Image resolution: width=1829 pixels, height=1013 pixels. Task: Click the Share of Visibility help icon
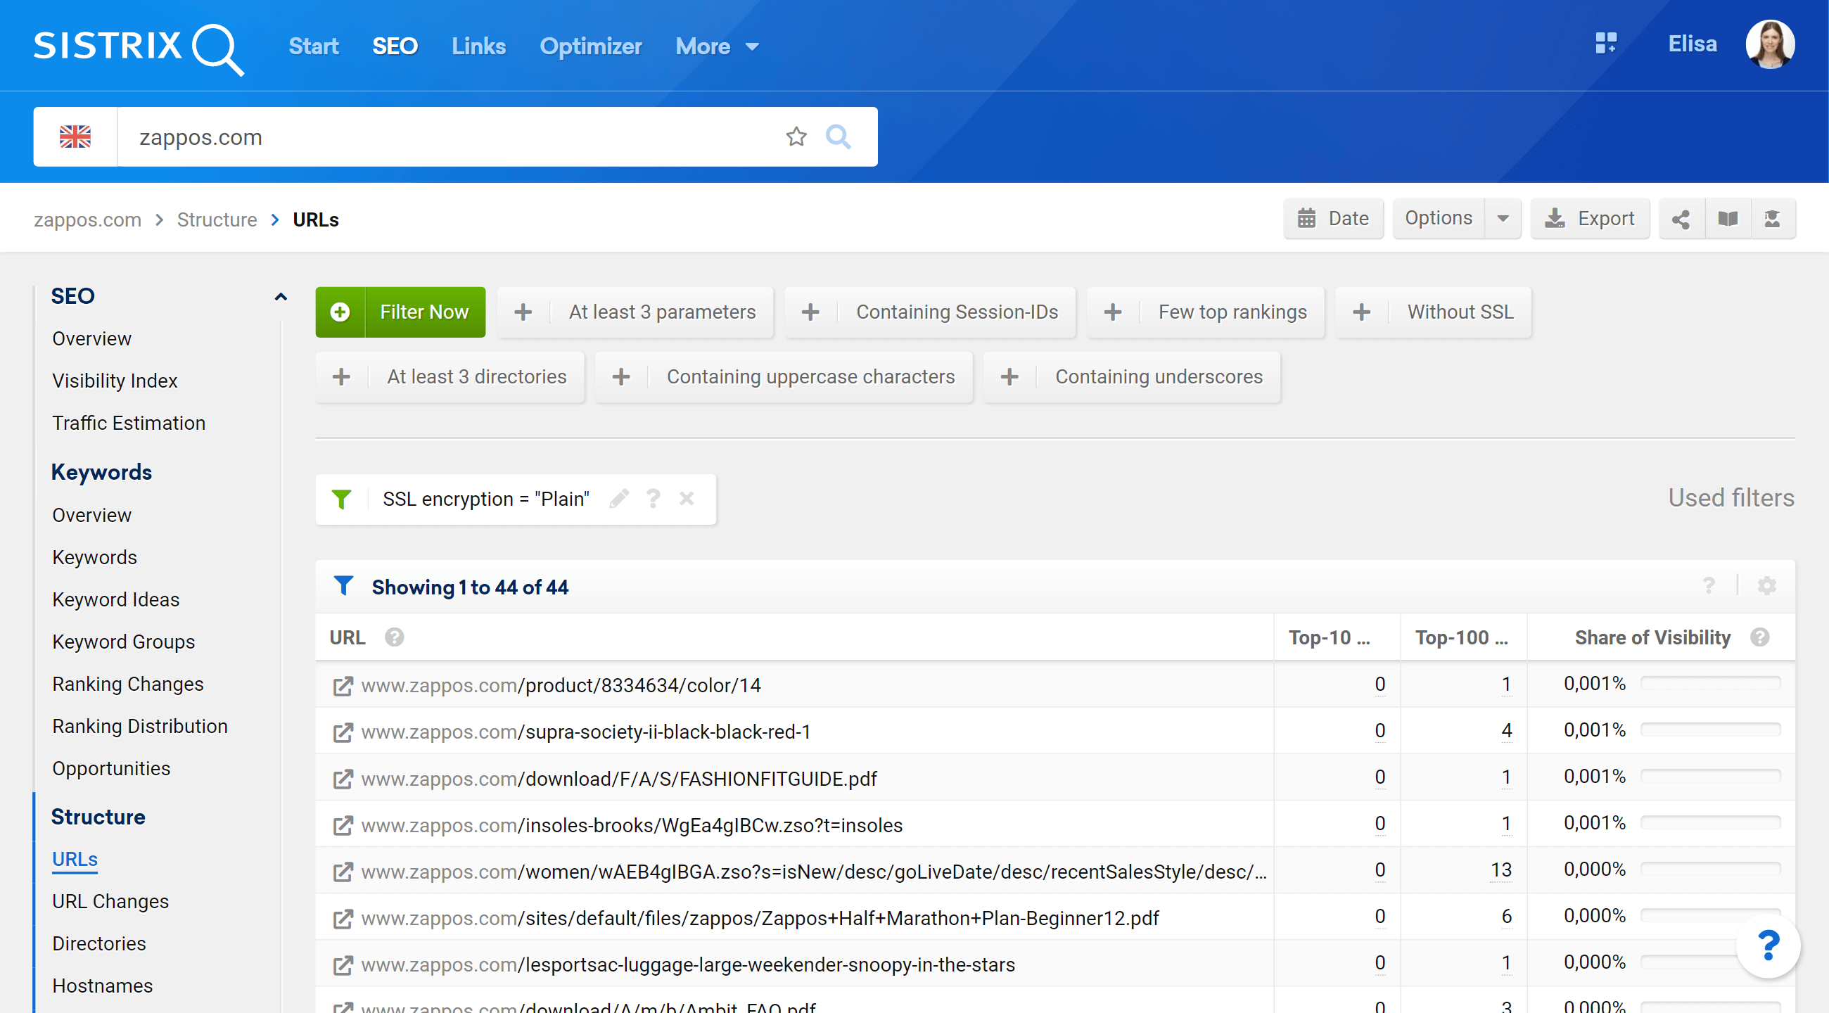(1759, 637)
